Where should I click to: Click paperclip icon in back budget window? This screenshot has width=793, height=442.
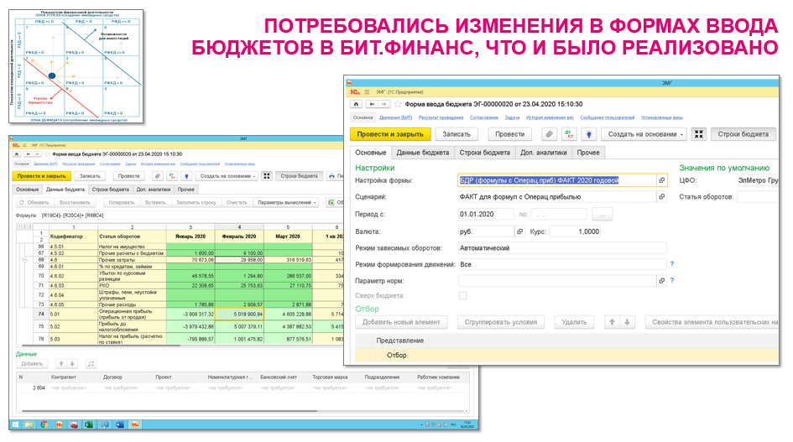[158, 176]
